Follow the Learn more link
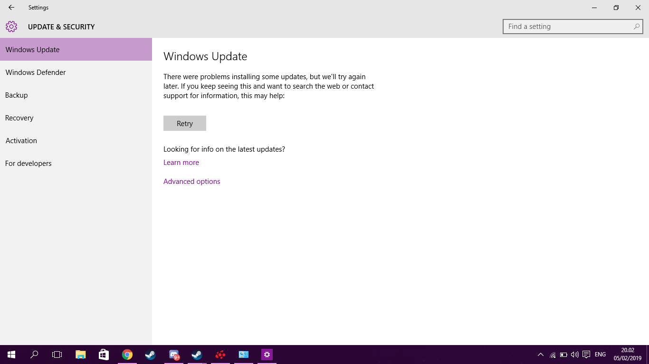The image size is (649, 364). [181, 163]
